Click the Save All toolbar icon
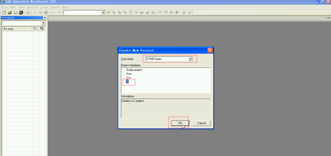Image resolution: width=331 pixels, height=156 pixels. tap(21, 13)
